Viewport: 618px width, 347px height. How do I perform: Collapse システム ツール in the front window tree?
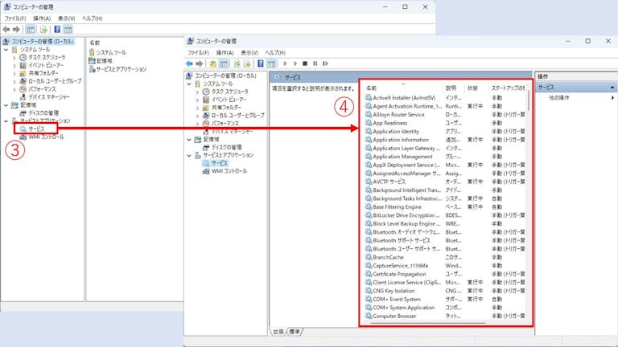coord(189,84)
